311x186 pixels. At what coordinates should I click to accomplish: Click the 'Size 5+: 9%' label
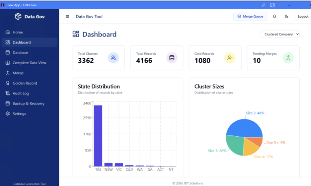click(276, 143)
